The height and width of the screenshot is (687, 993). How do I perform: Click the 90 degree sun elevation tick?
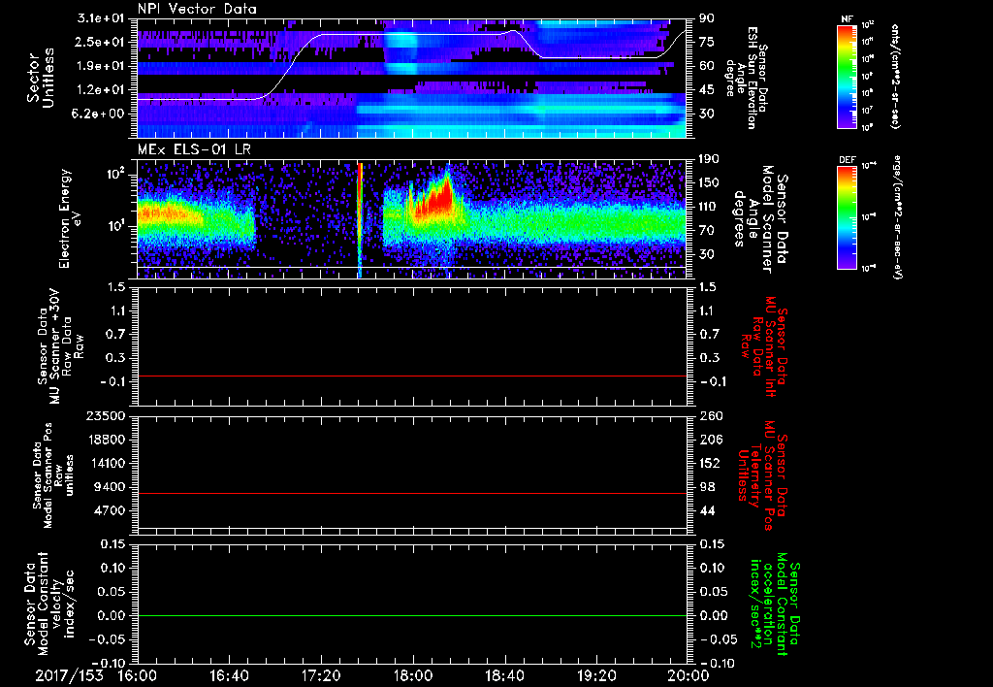coord(707,18)
